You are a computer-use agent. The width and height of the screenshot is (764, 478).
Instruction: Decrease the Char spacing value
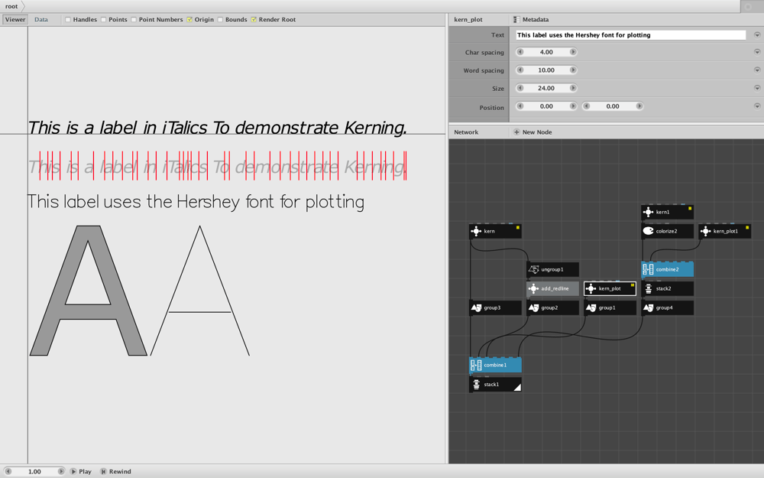pyautogui.click(x=520, y=52)
